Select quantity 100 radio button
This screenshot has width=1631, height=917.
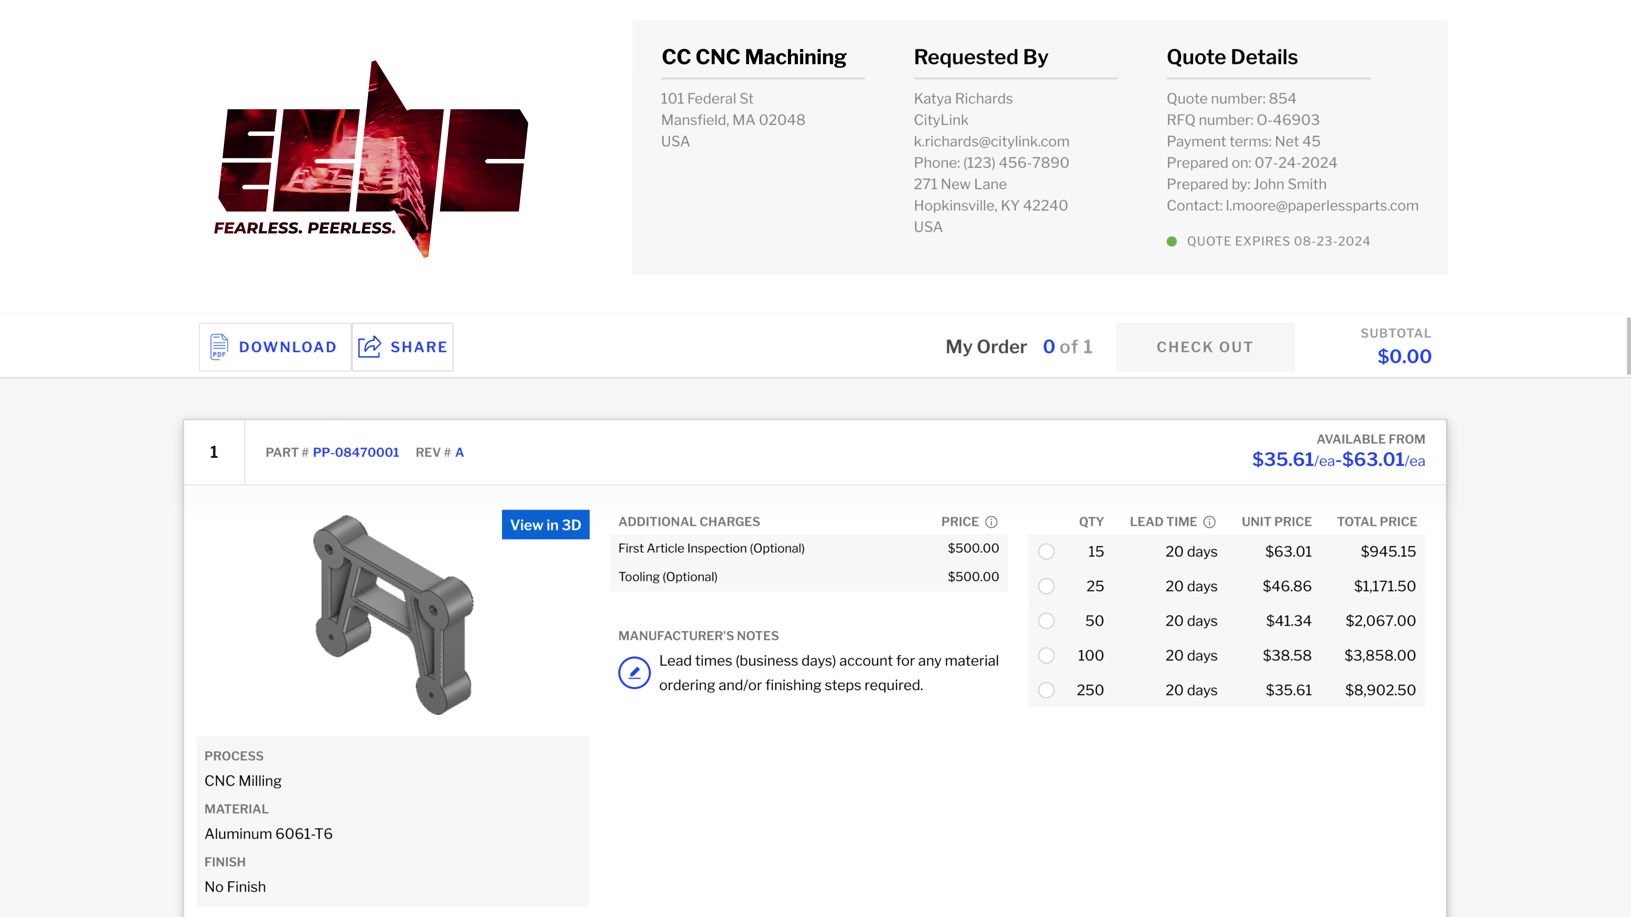tap(1047, 655)
